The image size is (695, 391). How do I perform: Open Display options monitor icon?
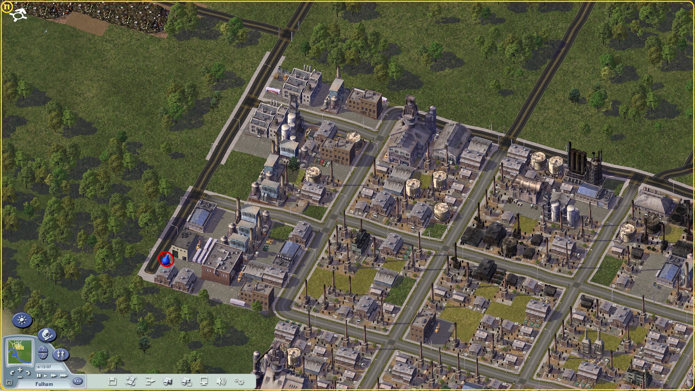pos(204,381)
